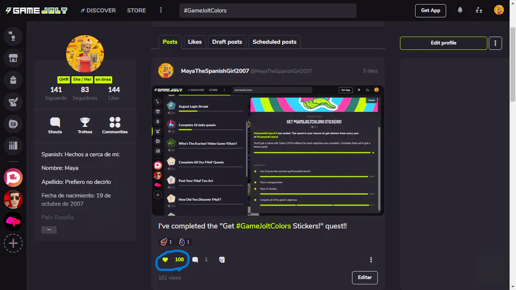The height and width of the screenshot is (290, 516).
Task: Select the first sticker reaction on post
Action: click(166, 242)
